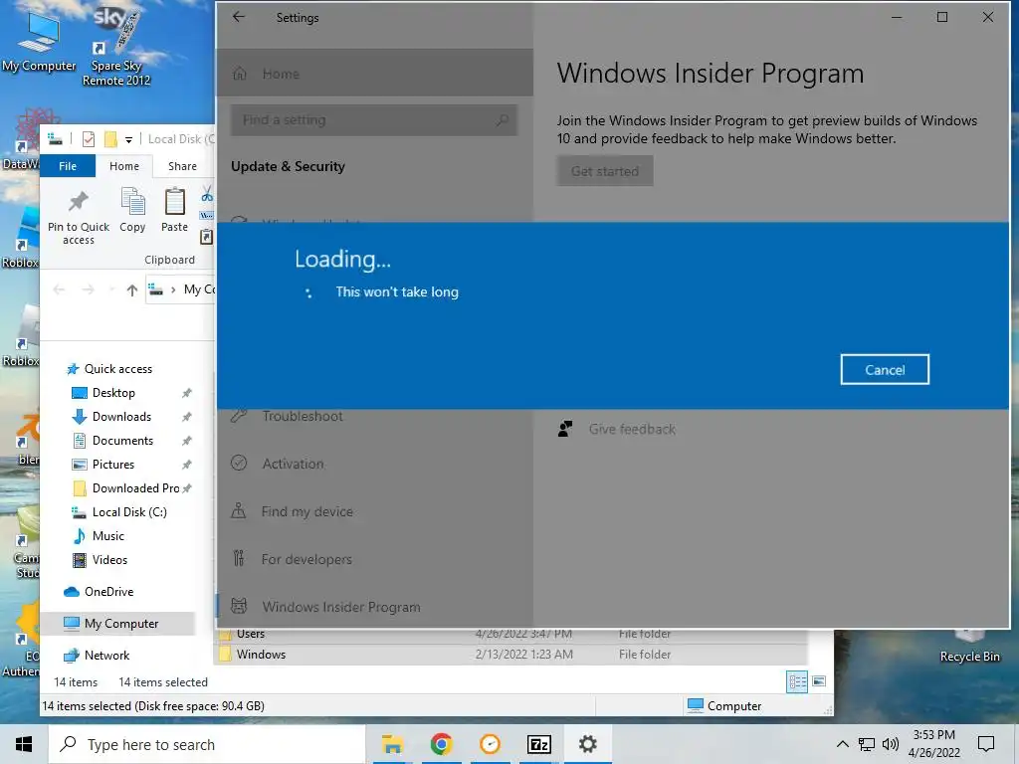Open Recycle Bin on desktop
This screenshot has height=764, width=1019.
969,647
